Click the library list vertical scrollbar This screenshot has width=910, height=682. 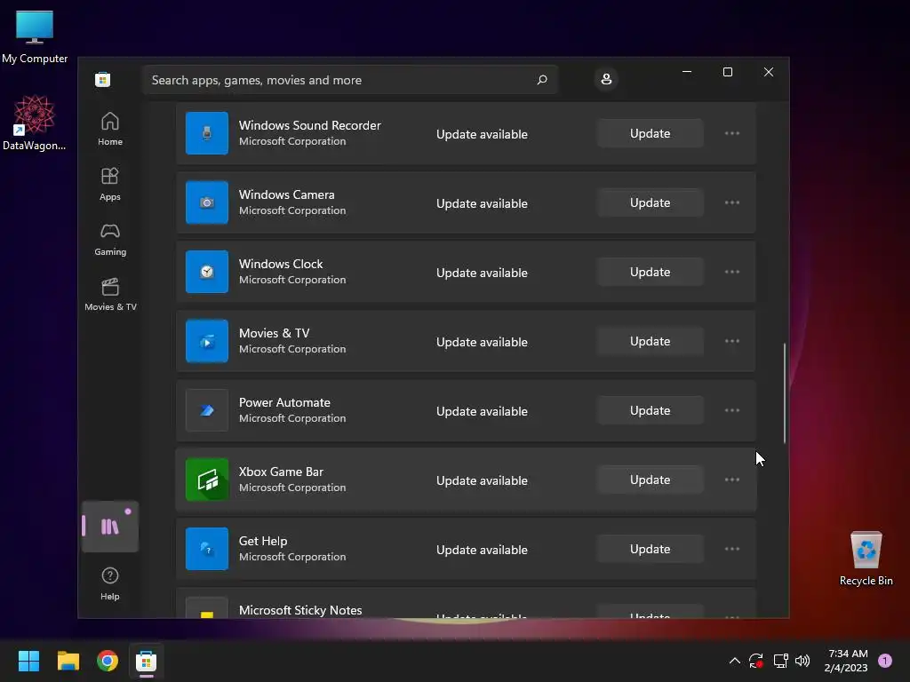coord(784,393)
